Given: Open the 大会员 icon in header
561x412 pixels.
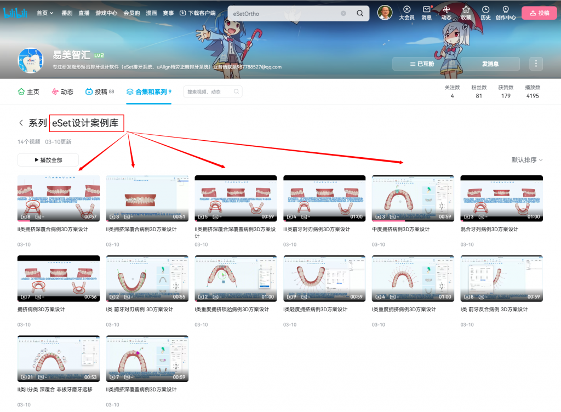Looking at the screenshot, I should pos(407,9).
